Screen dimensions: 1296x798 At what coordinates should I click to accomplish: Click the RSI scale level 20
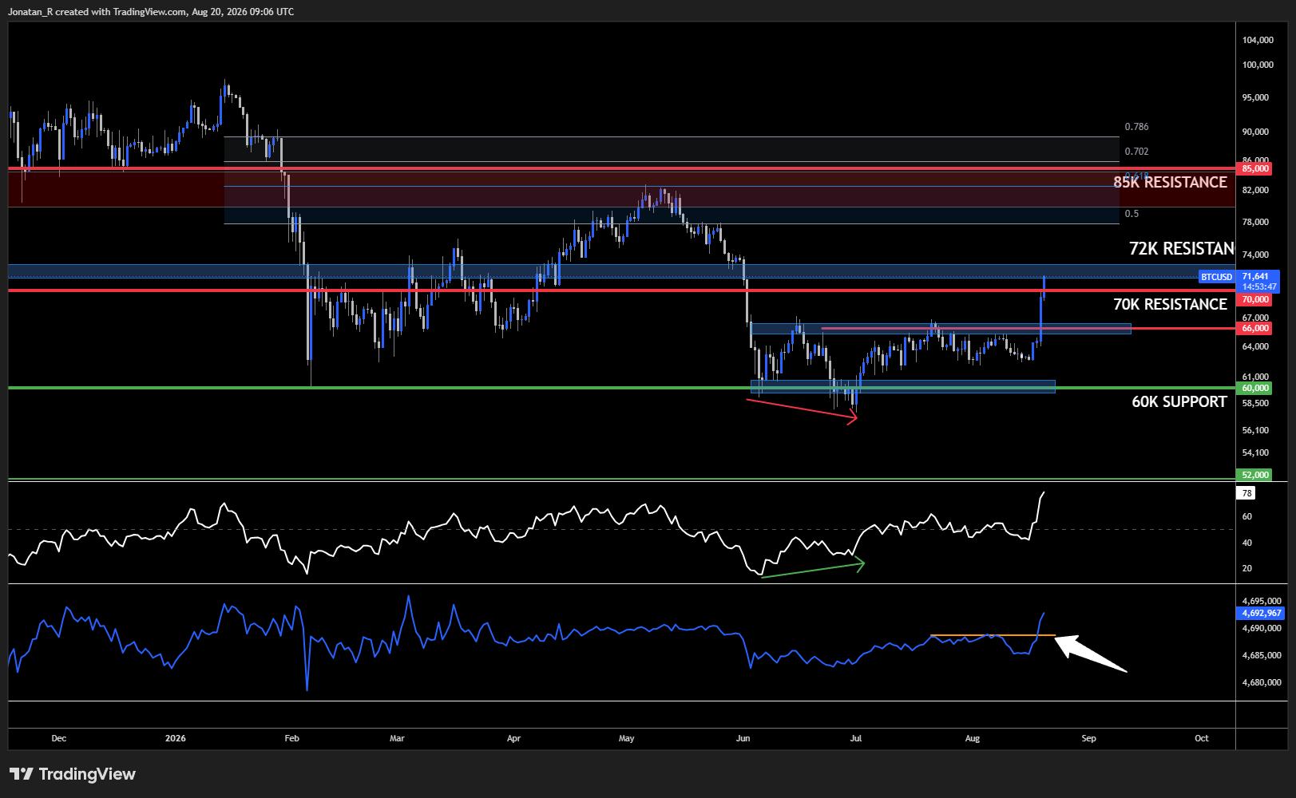[1247, 568]
